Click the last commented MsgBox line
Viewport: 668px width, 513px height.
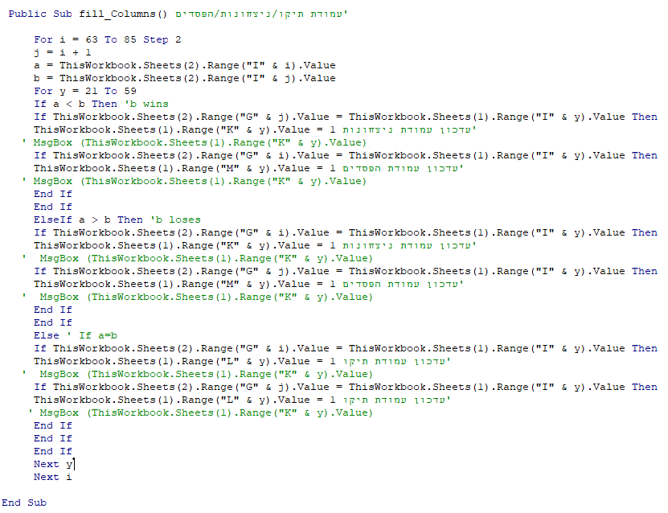click(200, 412)
